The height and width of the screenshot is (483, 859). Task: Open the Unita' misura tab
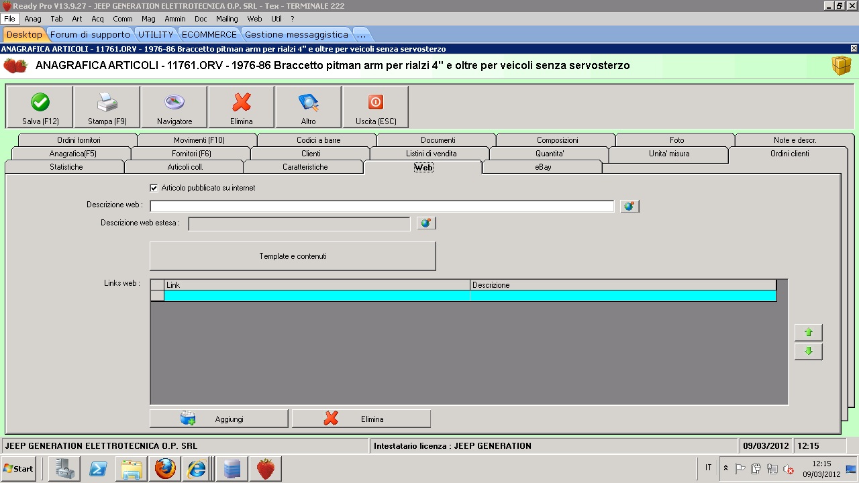tap(669, 154)
